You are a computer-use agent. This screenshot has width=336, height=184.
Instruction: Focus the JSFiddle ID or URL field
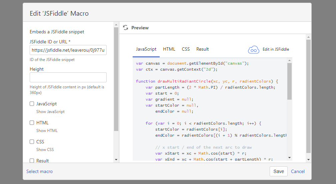68,50
